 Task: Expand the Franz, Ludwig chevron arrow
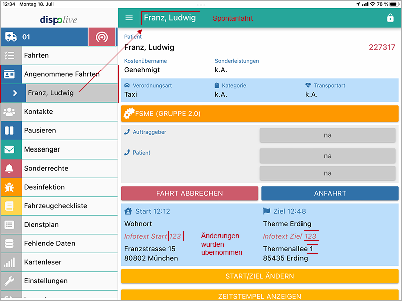(x=15, y=93)
